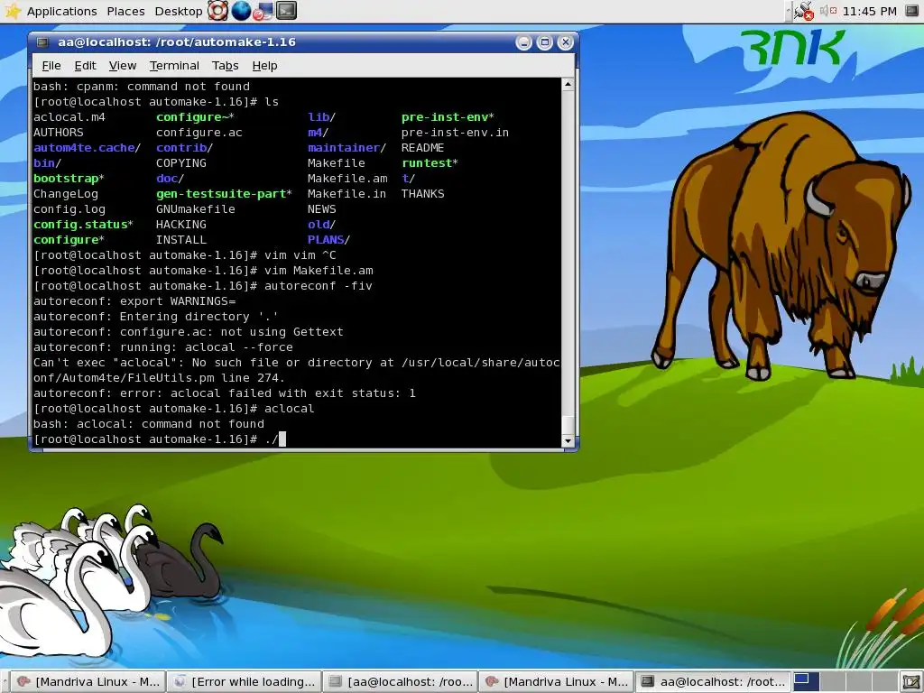Open the terminal View menu
The width and height of the screenshot is (924, 693).
click(123, 65)
